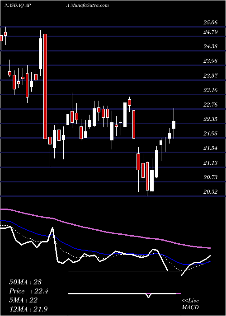Click inside the MACD inset panel
Image resolution: width=226 pixels, height=316 pixels.
point(124,293)
